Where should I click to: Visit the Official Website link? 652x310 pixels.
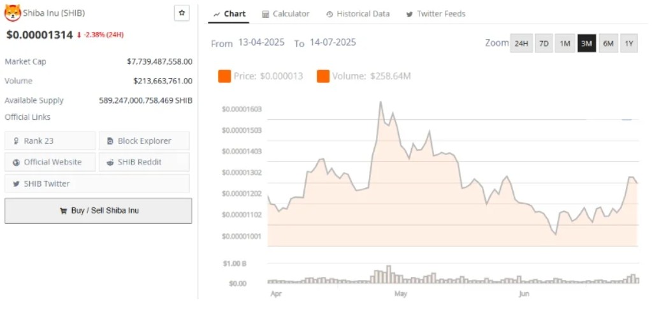(50, 162)
